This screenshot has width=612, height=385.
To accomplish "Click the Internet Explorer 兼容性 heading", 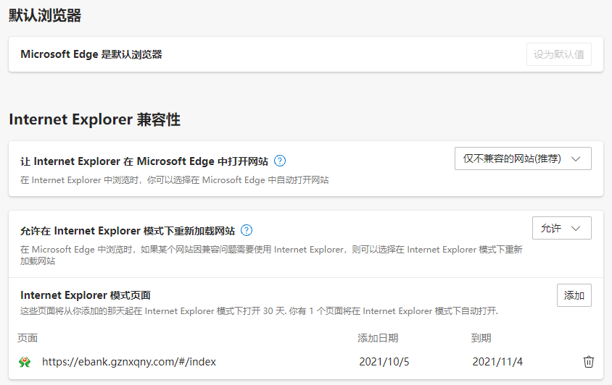I will click(x=94, y=119).
